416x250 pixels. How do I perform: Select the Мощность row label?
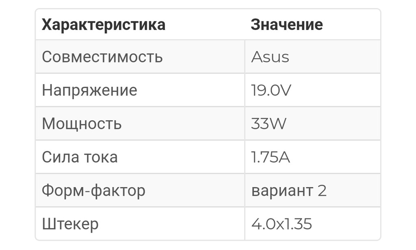[82, 123]
